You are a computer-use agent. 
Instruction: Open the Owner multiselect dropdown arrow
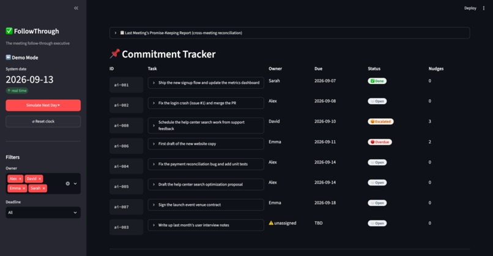pos(75,184)
